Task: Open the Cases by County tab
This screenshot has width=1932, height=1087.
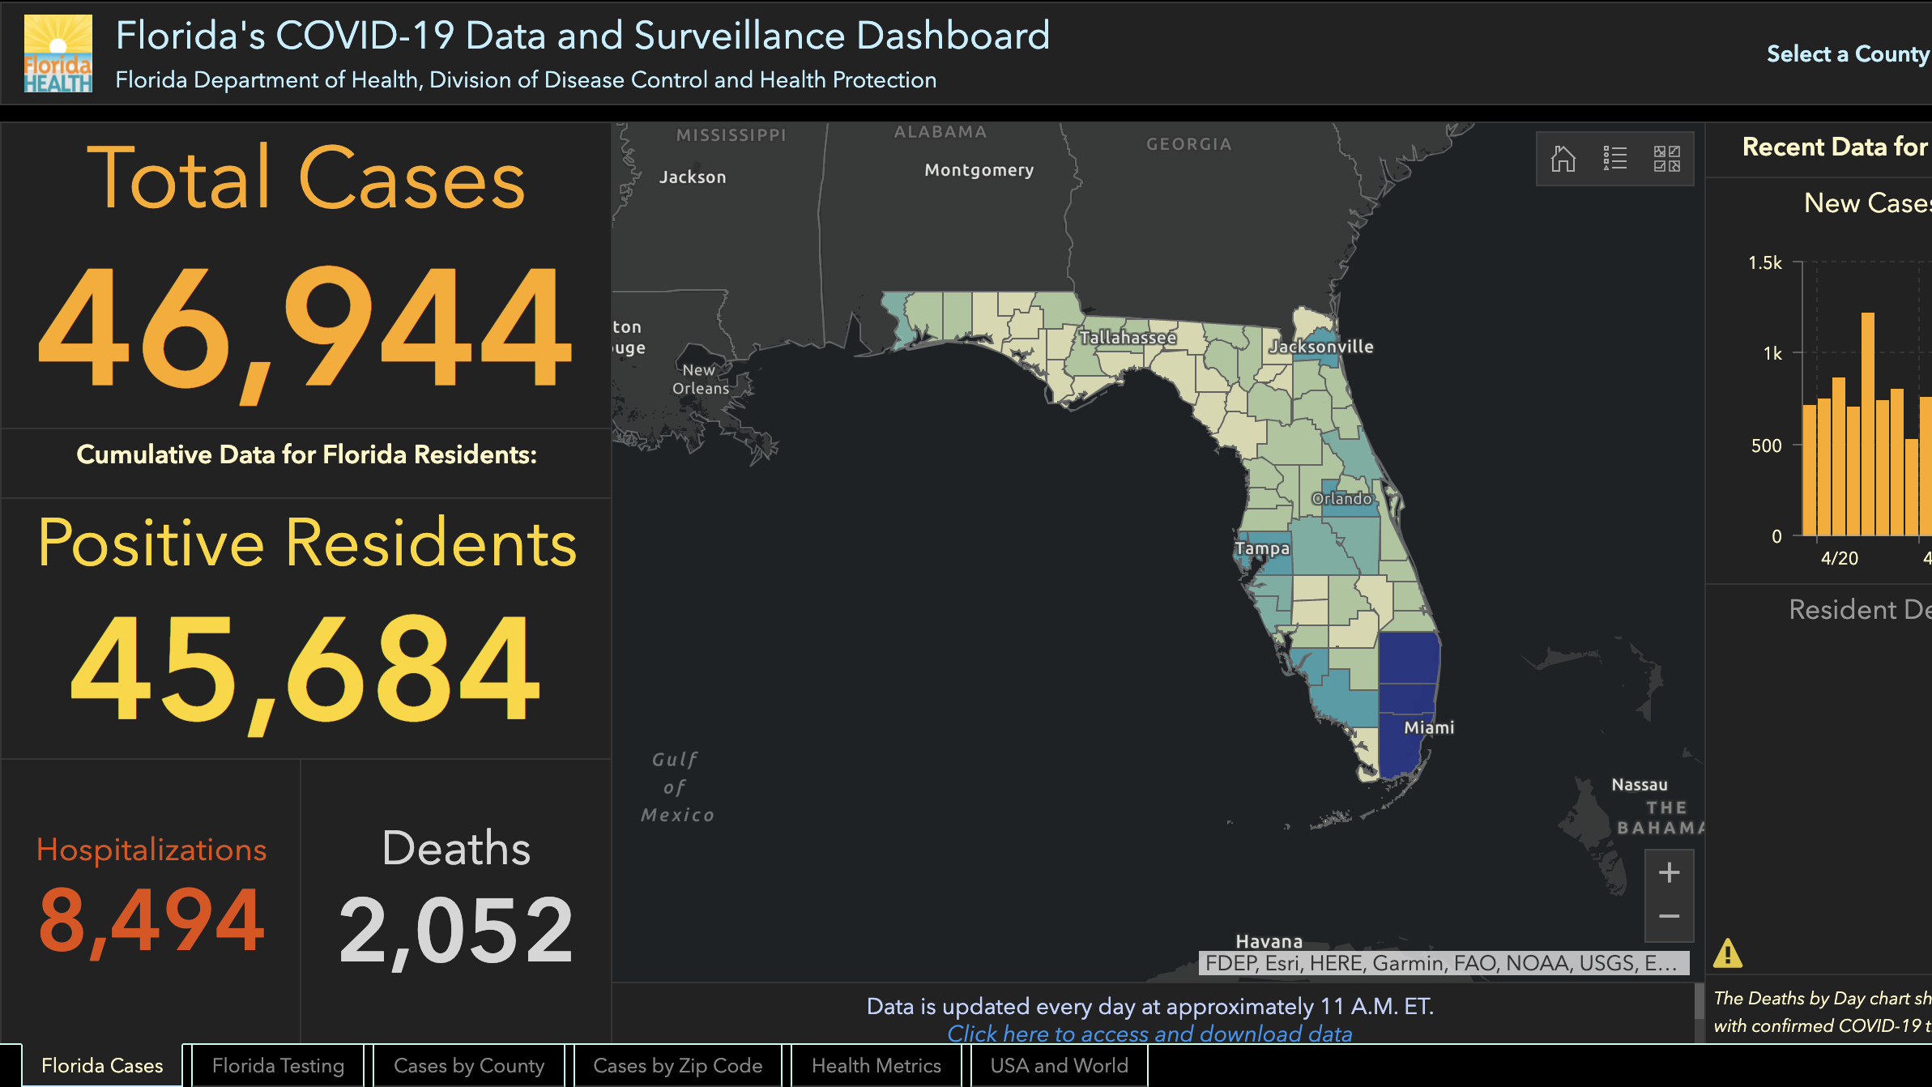Action: click(x=469, y=1066)
